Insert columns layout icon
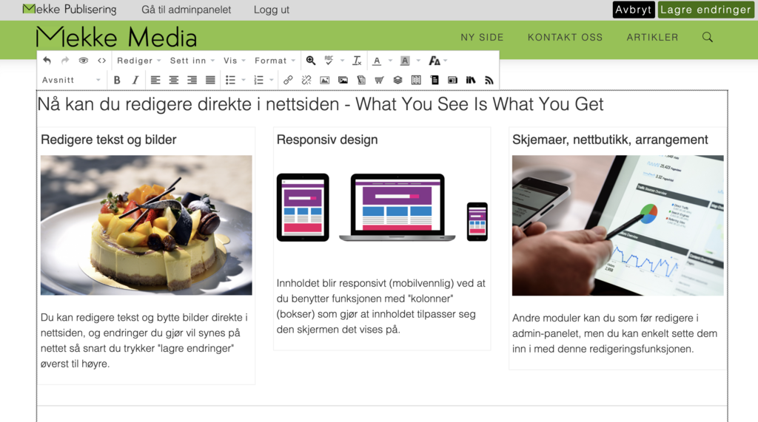Screen dimensions: 758x422 [416, 80]
